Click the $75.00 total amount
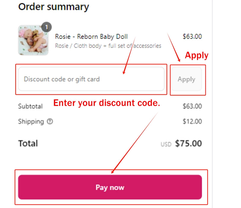The height and width of the screenshot is (208, 241). pyautogui.click(x=188, y=143)
